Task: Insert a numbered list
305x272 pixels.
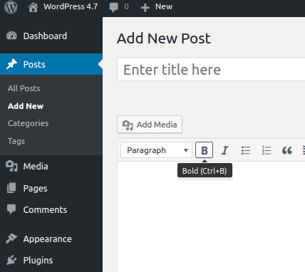Action: click(x=267, y=150)
